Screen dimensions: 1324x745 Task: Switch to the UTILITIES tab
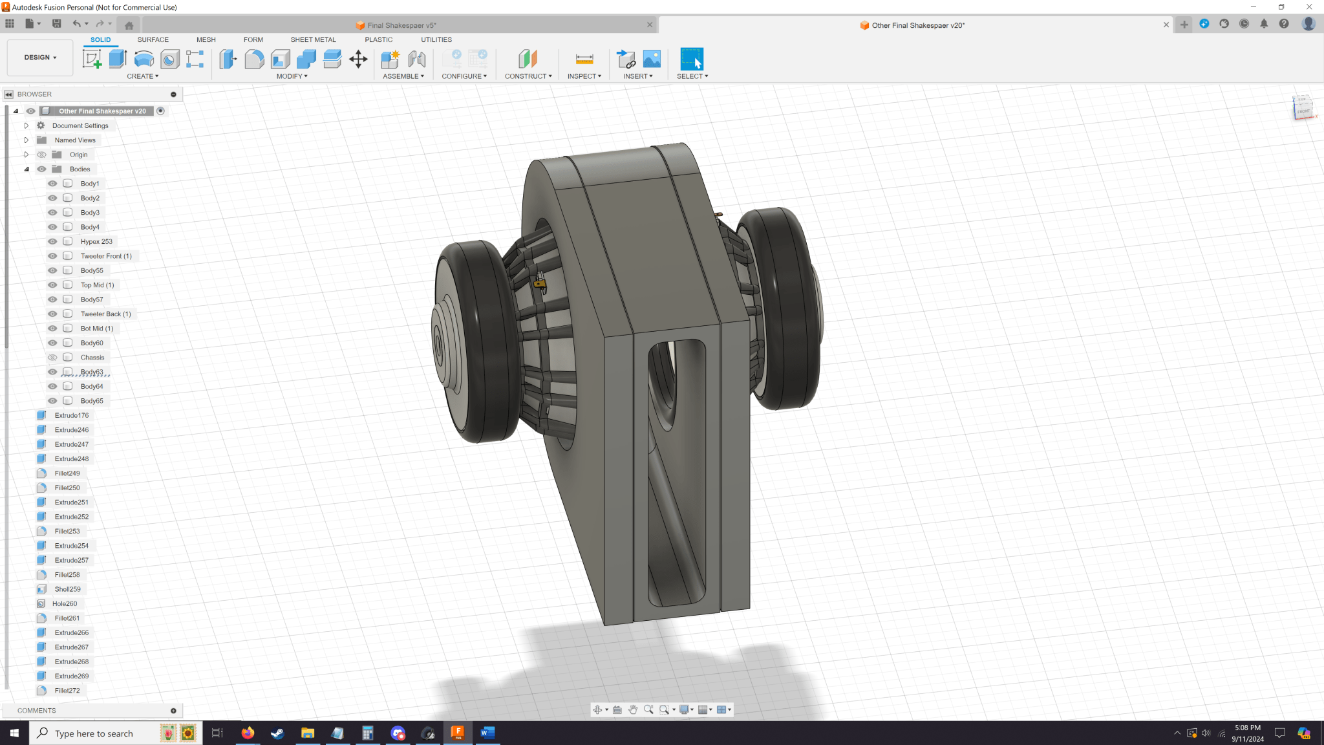436,40
